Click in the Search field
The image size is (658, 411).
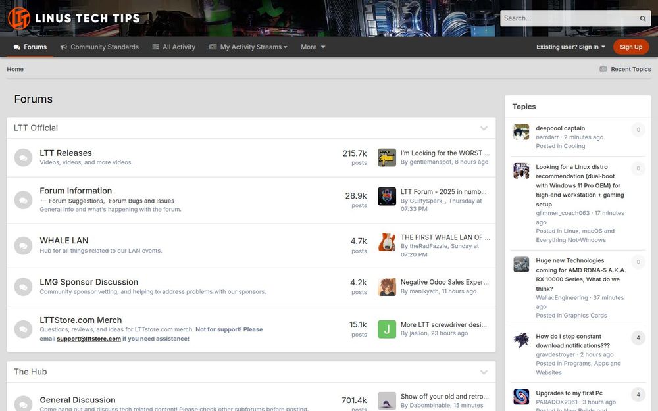pos(569,18)
